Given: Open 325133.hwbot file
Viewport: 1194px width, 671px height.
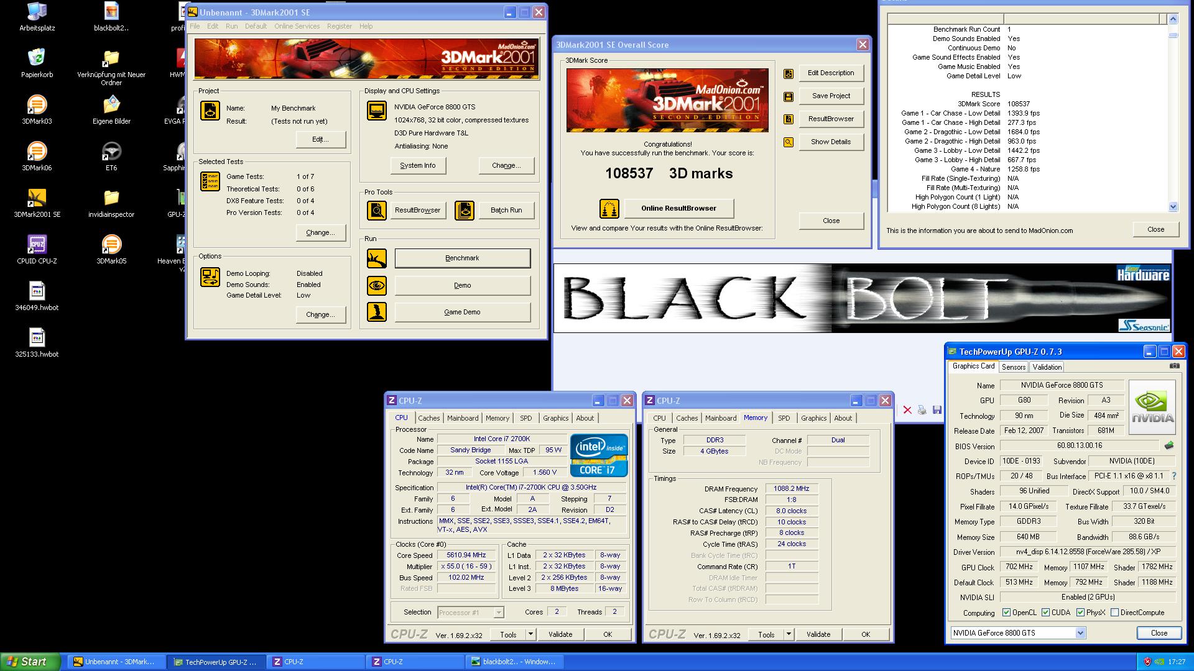Looking at the screenshot, I should tap(37, 343).
